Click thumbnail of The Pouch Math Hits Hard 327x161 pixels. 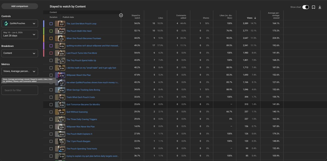click(x=60, y=31)
